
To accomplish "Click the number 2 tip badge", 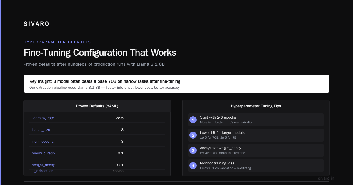I will (193, 135).
